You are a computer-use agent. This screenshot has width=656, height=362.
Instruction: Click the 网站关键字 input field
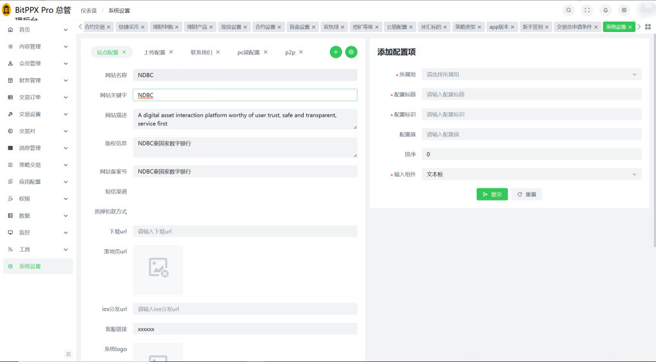coord(245,95)
